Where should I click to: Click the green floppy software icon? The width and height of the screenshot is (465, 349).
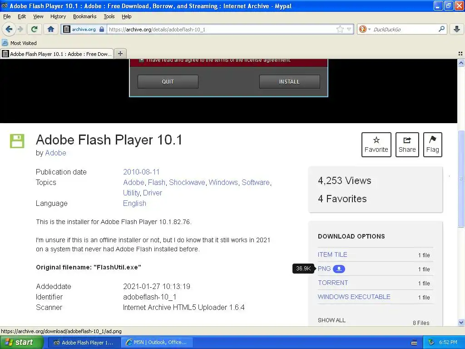pyautogui.click(x=17, y=141)
